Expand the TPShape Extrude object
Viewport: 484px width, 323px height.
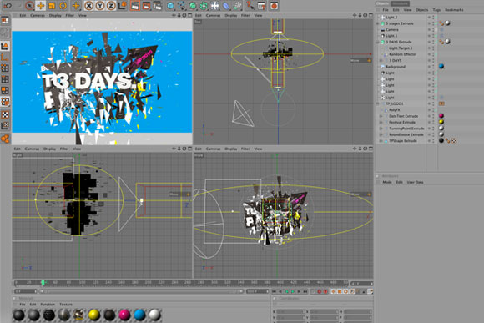coord(381,141)
